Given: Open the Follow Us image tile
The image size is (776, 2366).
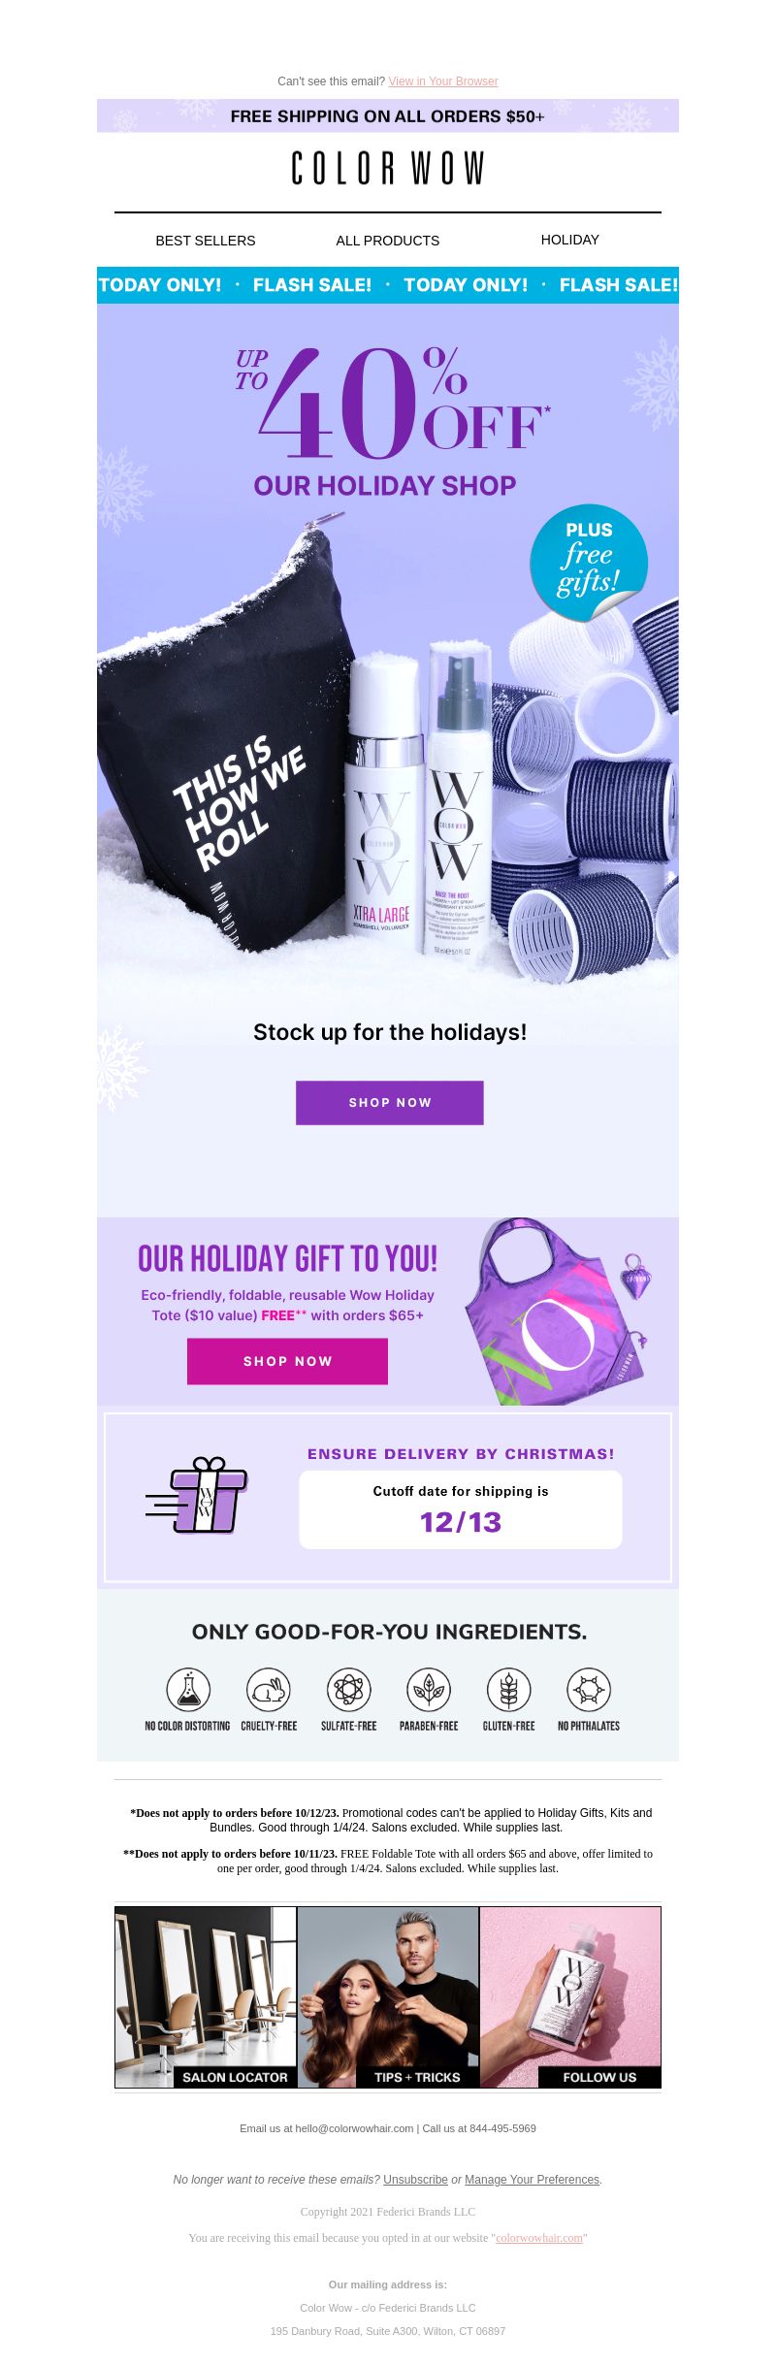Looking at the screenshot, I should click(570, 1996).
